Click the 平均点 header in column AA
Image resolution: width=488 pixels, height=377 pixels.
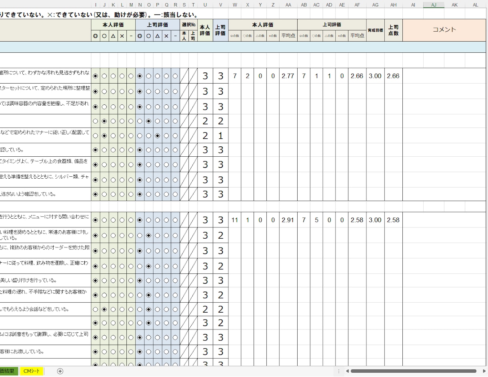[288, 36]
